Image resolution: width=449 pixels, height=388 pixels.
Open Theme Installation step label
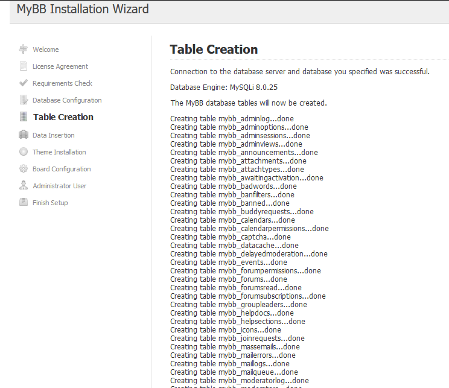point(59,152)
